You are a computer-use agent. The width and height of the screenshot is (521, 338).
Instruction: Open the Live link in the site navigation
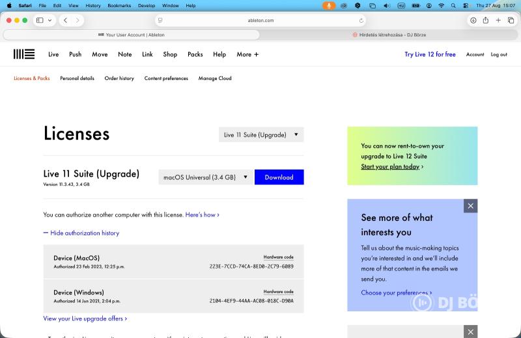(x=53, y=55)
